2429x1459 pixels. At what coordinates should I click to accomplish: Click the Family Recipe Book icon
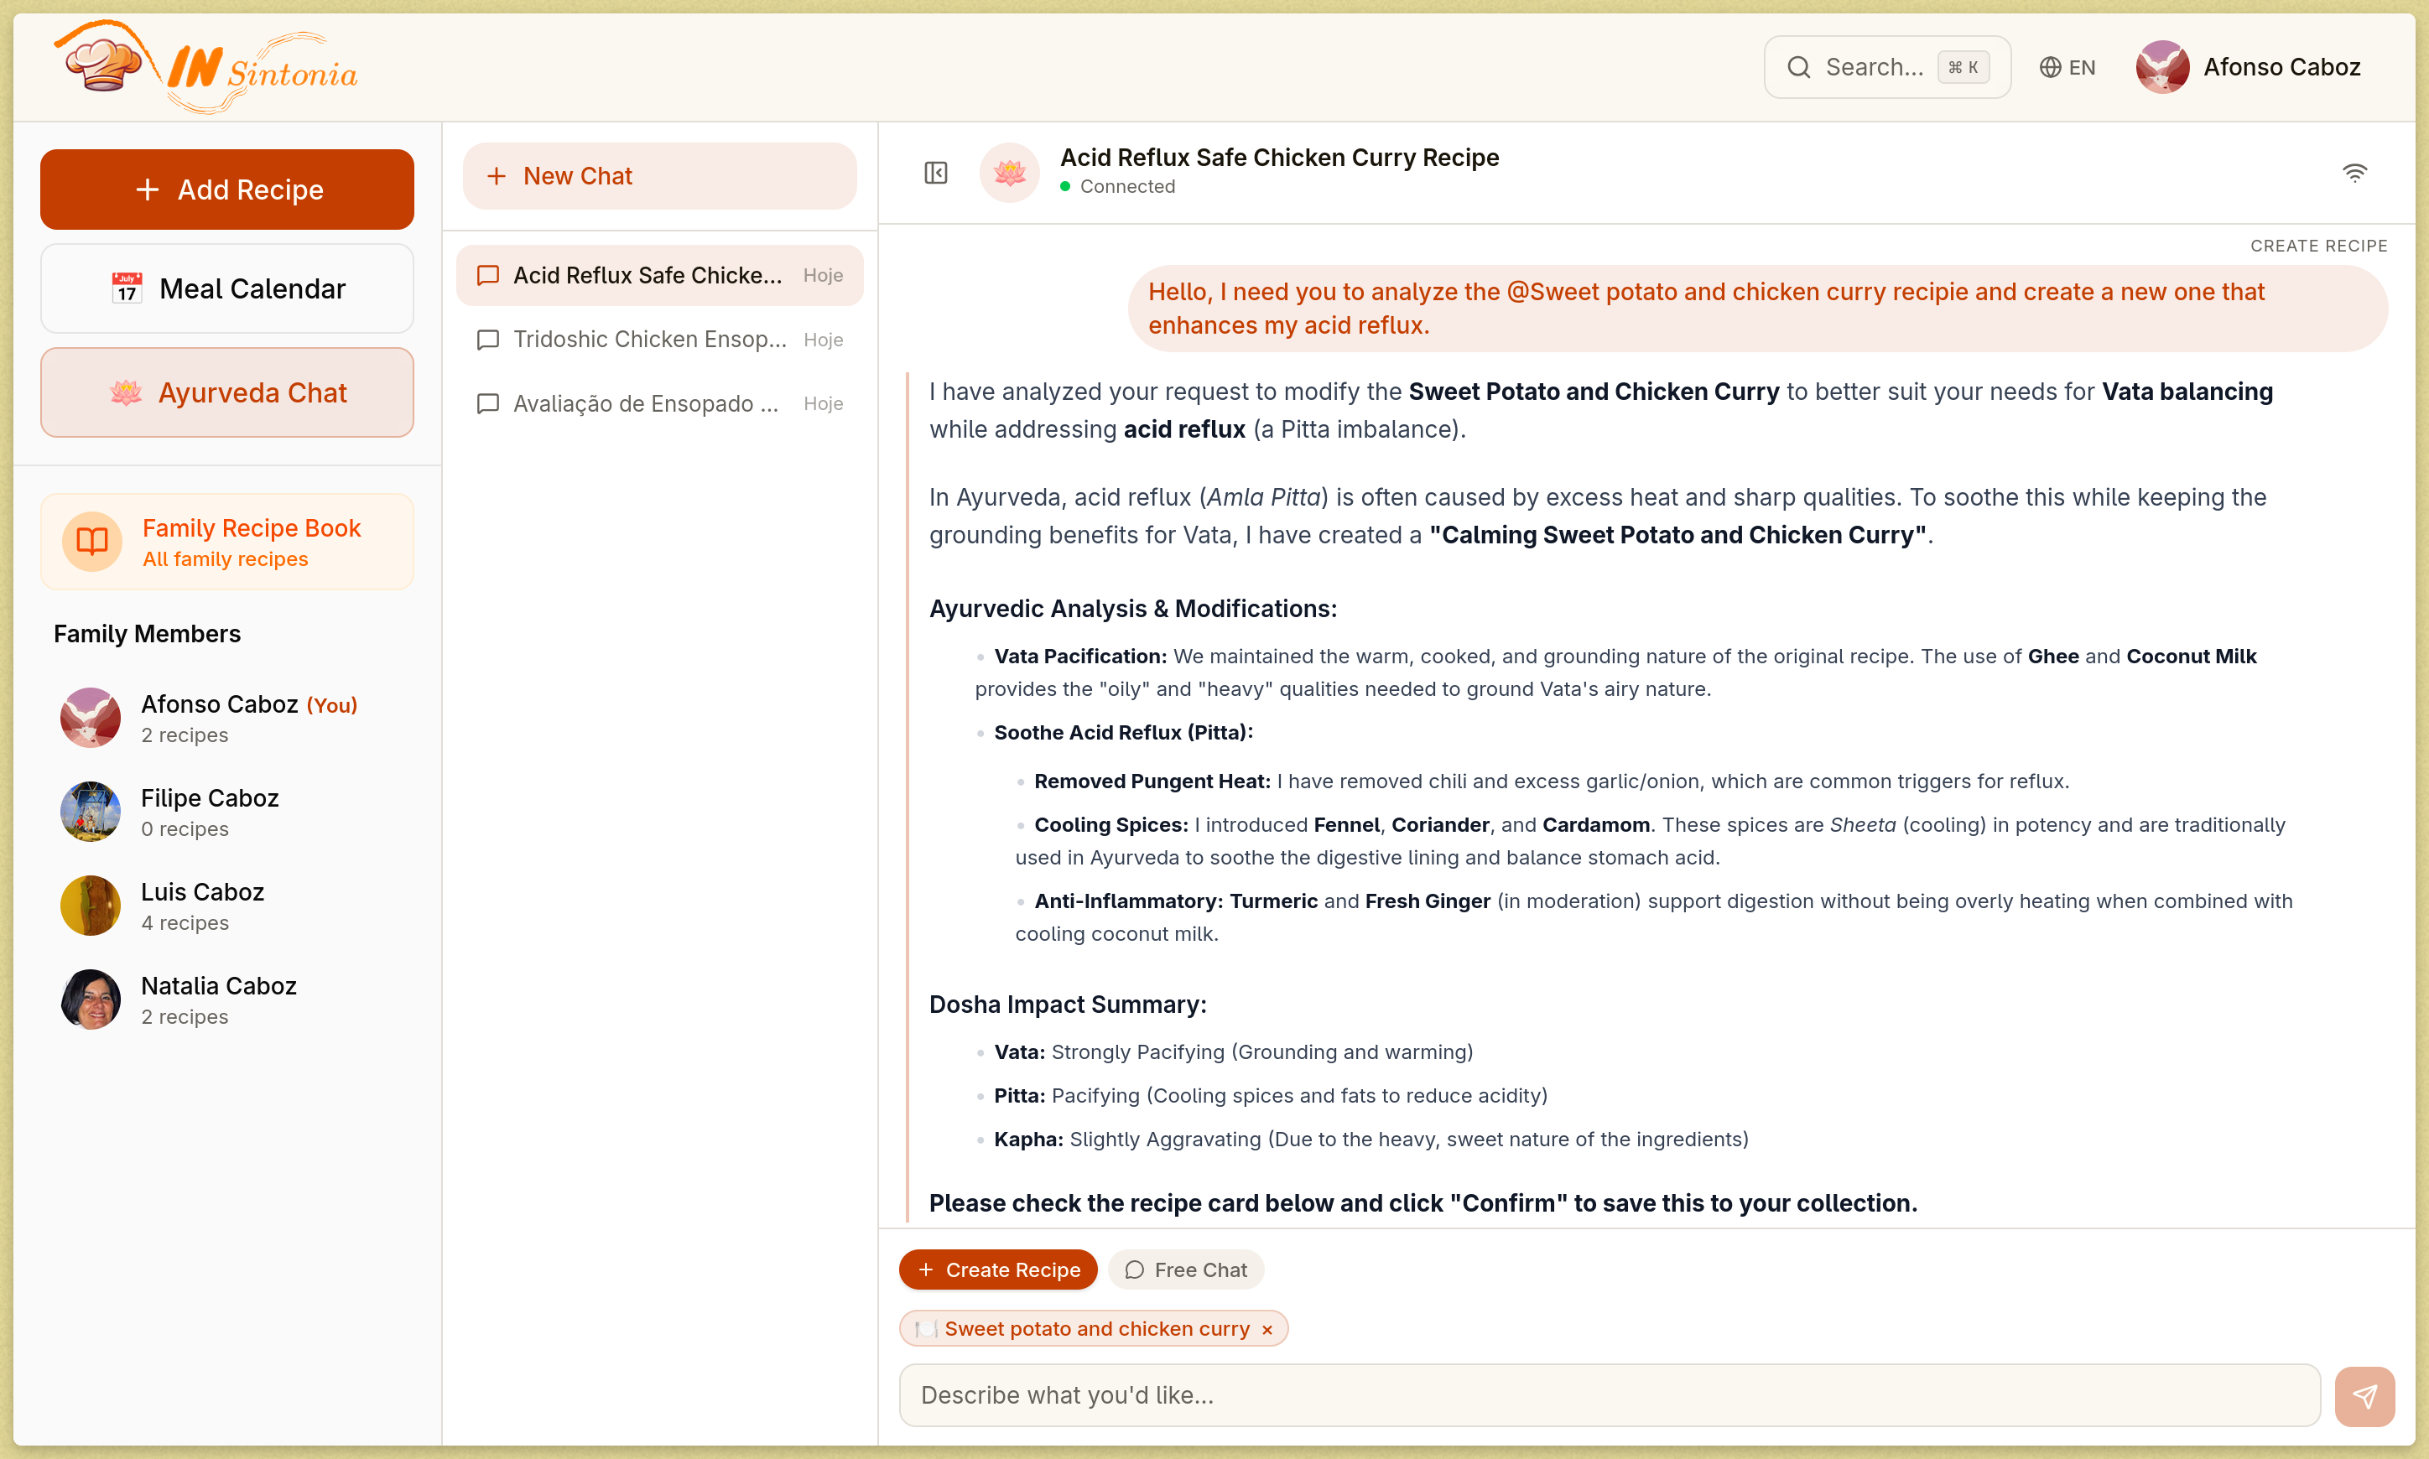click(92, 541)
